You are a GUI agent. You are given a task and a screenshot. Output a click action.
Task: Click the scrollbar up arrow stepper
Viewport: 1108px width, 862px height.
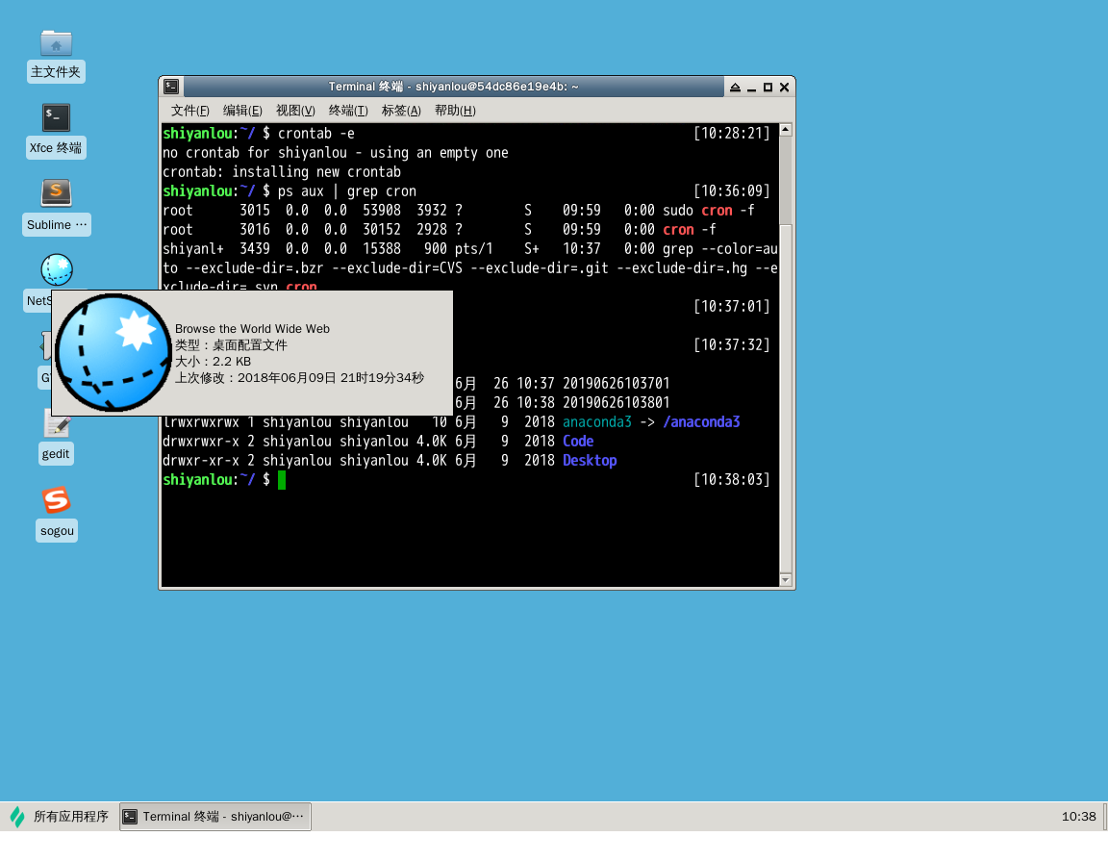(x=785, y=127)
